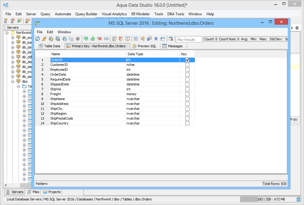The width and height of the screenshot is (304, 205).
Task: Collapse the Northwind tree node
Action: (7, 33)
